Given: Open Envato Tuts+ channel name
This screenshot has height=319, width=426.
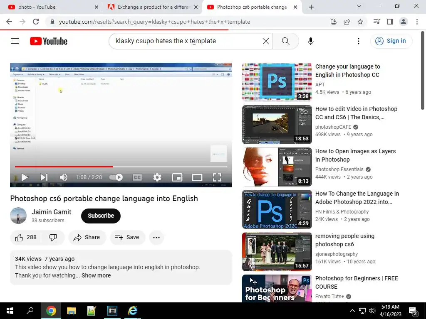Looking at the screenshot, I should pyautogui.click(x=329, y=297).
